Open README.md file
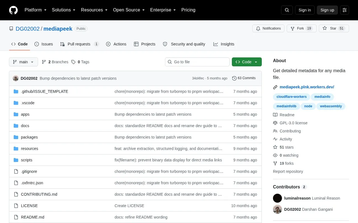 [32, 217]
